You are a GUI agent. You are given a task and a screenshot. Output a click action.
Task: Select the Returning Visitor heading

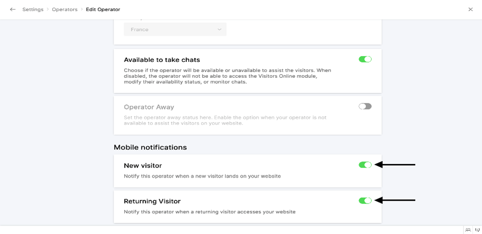point(152,202)
